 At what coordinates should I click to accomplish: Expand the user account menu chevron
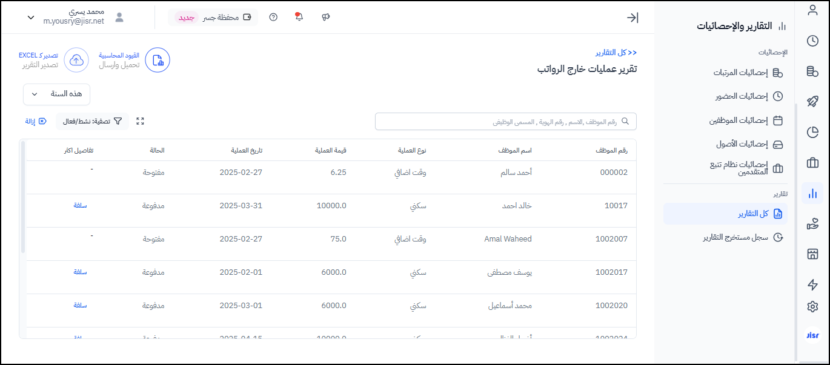pyautogui.click(x=31, y=18)
